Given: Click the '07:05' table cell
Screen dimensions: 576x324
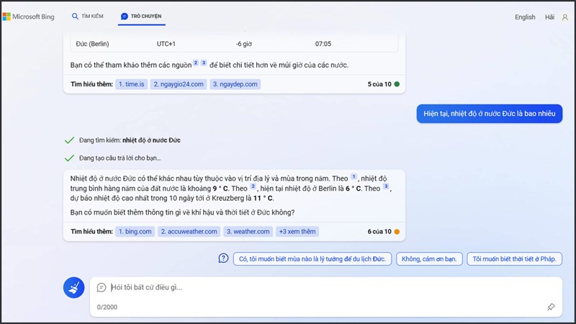Looking at the screenshot, I should pyautogui.click(x=323, y=44).
